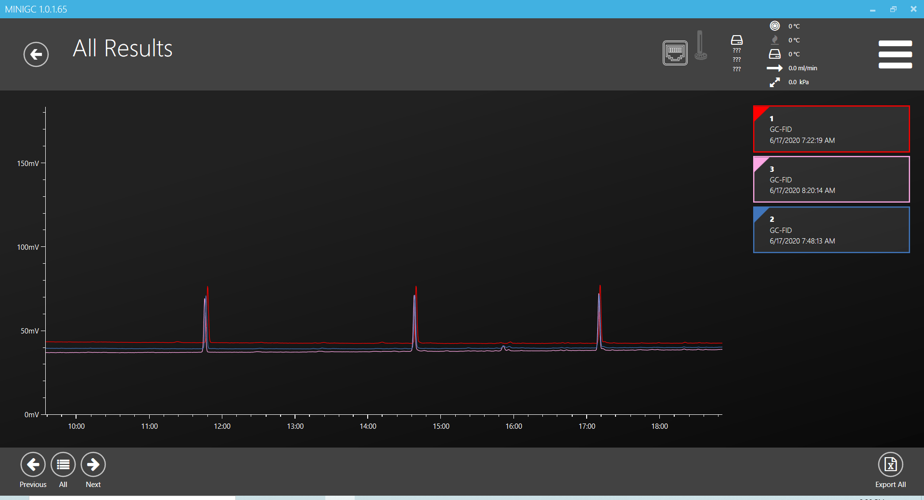Select result 2 GC-FID 7:48:13 AM
This screenshot has width=924, height=500.
831,230
